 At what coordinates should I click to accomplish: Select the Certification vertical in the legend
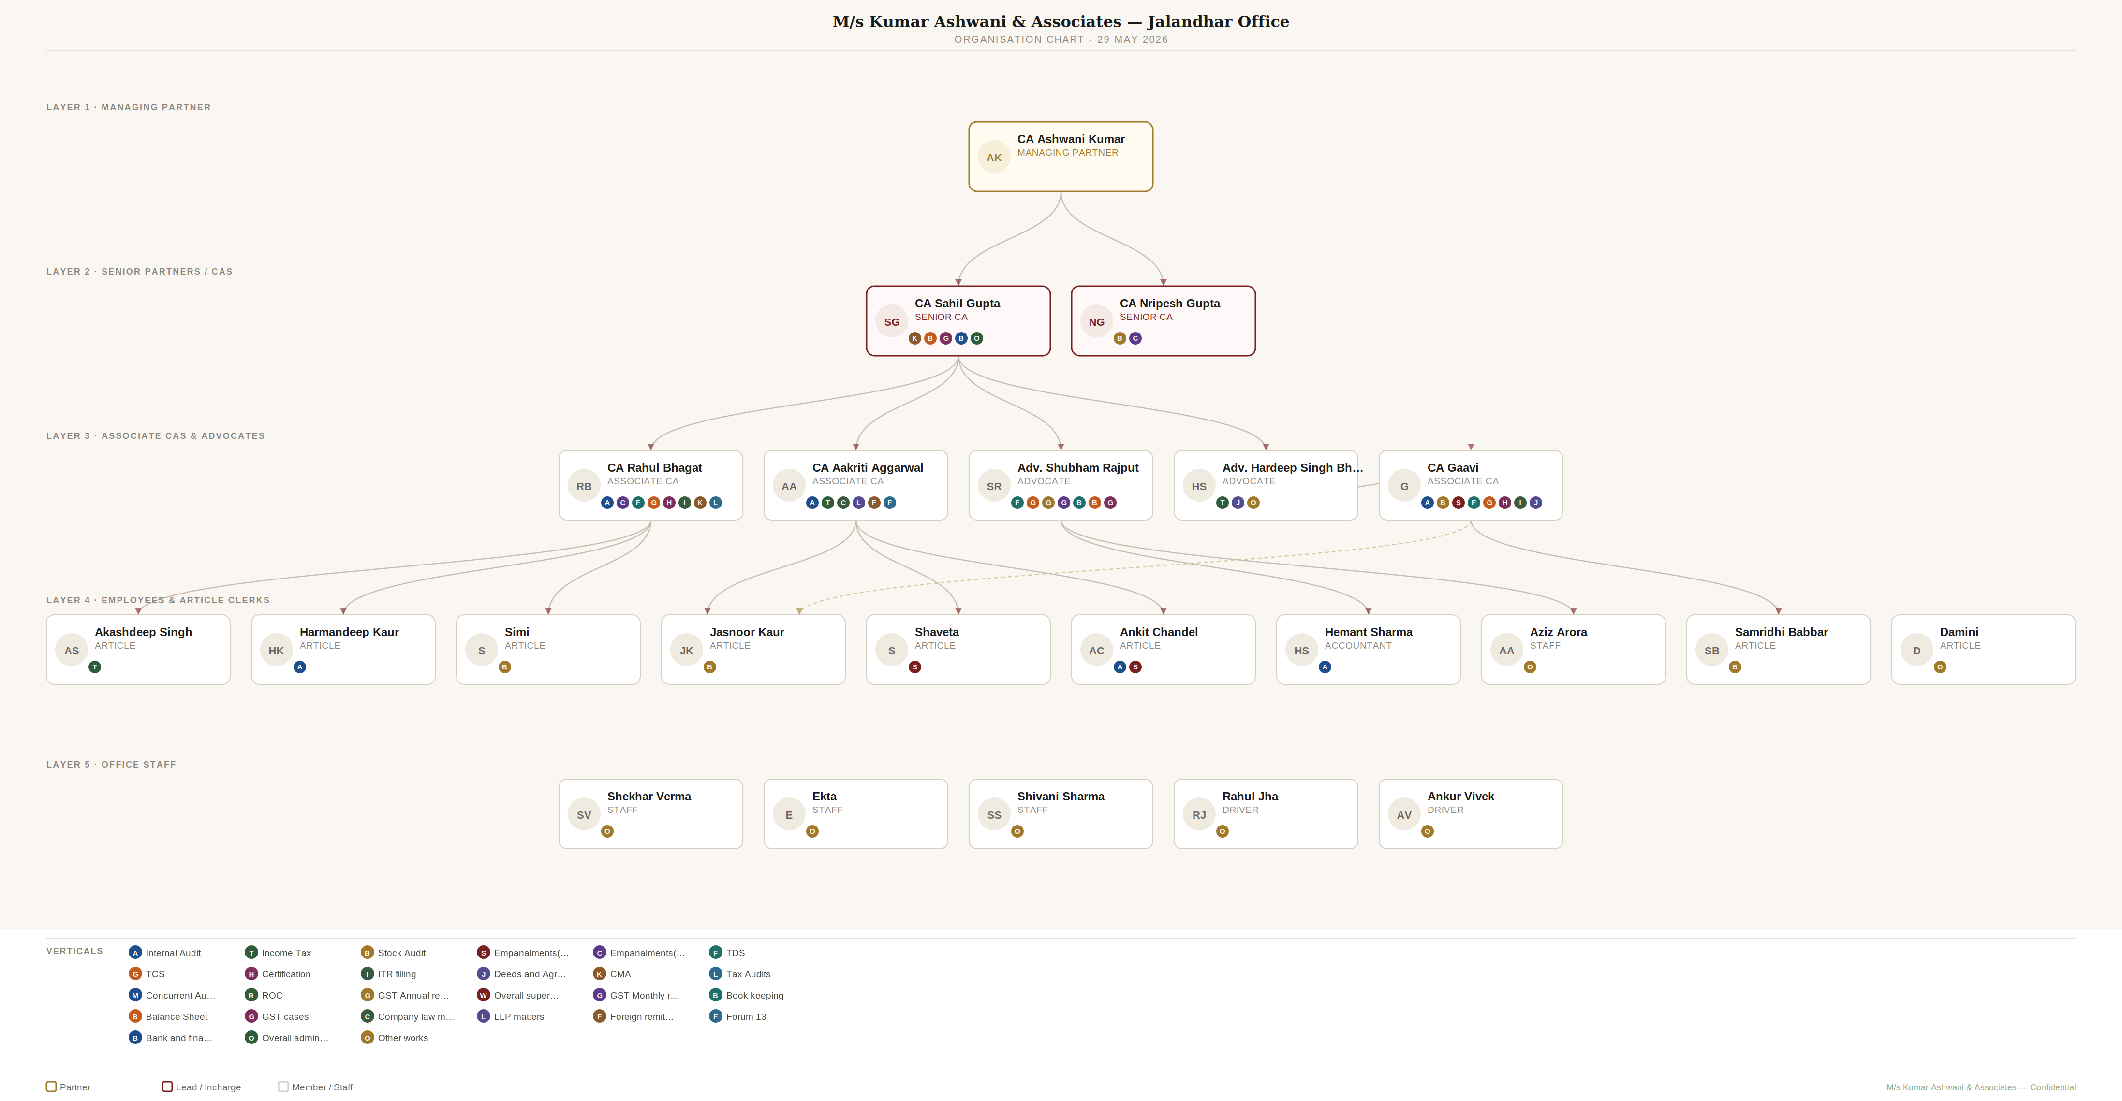[x=278, y=974]
